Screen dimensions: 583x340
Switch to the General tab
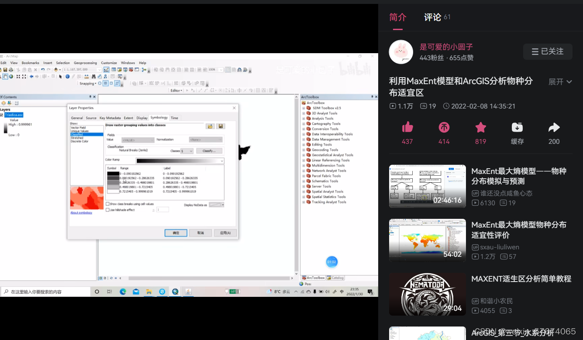pyautogui.click(x=77, y=118)
